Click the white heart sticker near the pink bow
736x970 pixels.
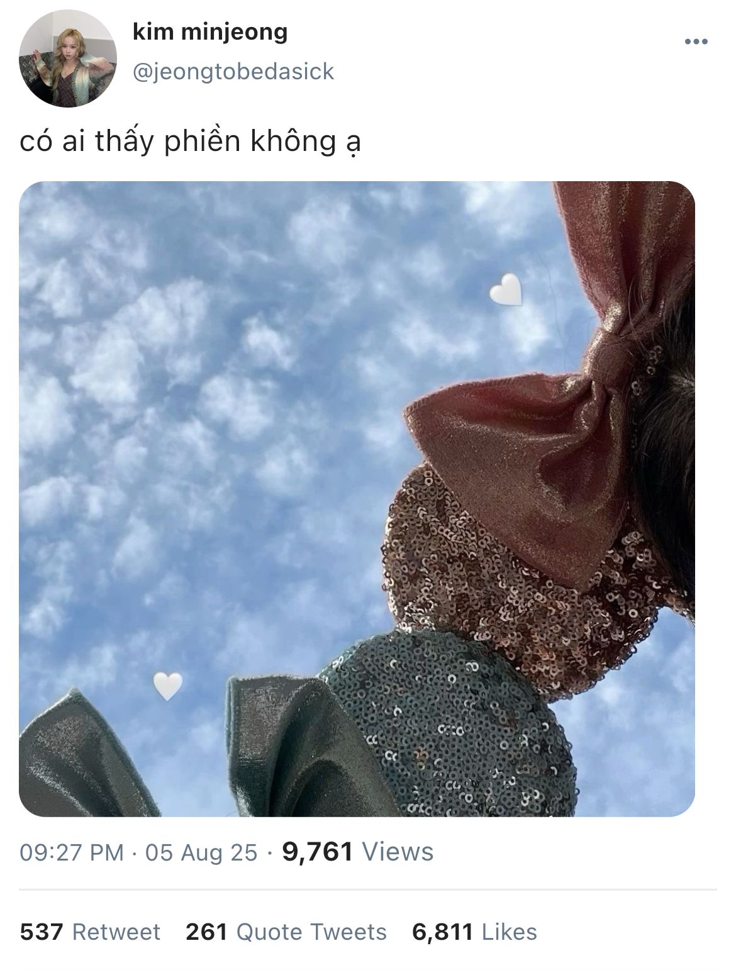(506, 289)
